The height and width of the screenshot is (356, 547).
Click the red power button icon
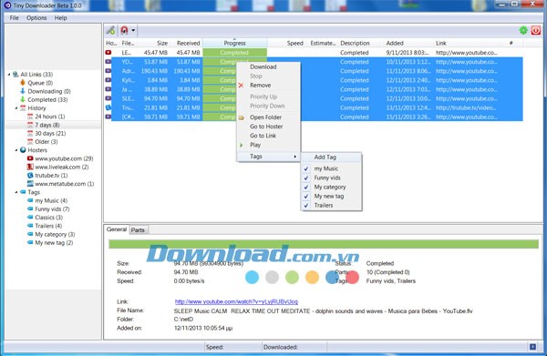(x=535, y=30)
